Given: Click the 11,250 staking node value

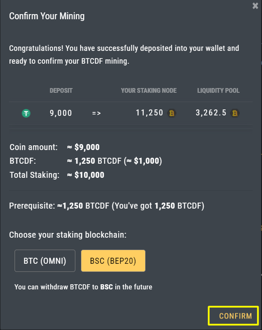Looking at the screenshot, I should click(x=149, y=112).
